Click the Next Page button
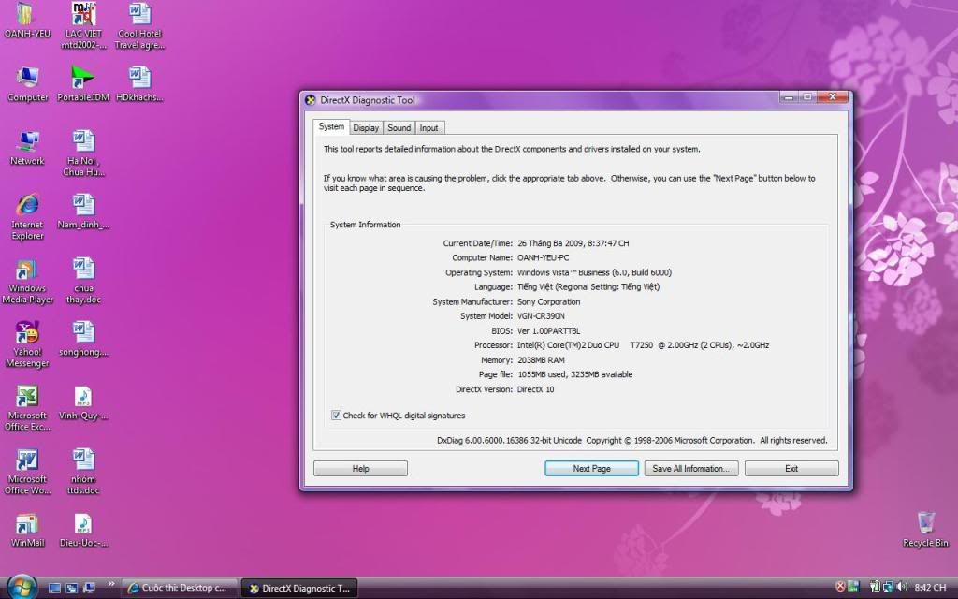Viewport: 958px width, 599px height. tap(591, 469)
